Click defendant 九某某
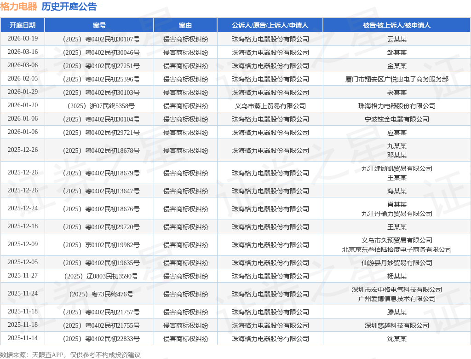Image resolution: width=471 pixels, height=359 pixels. (x=397, y=146)
